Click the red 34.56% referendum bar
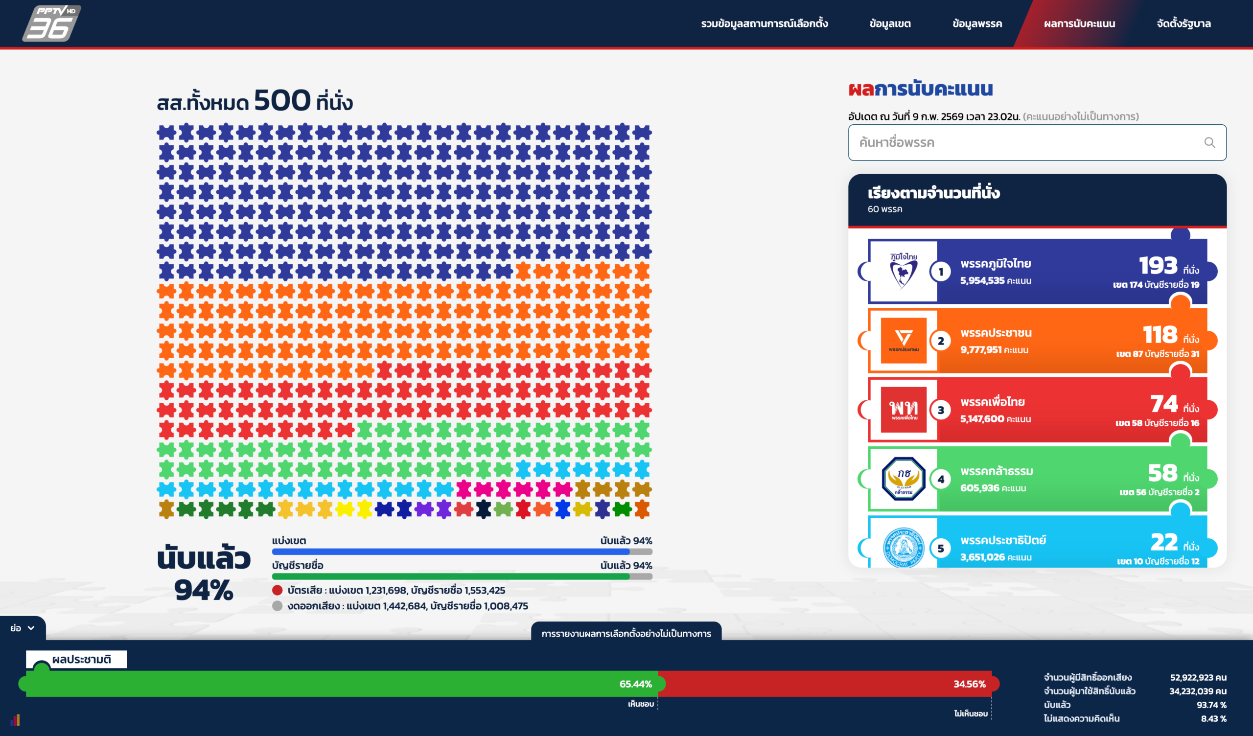Viewport: 1253px width, 736px height. 825,684
